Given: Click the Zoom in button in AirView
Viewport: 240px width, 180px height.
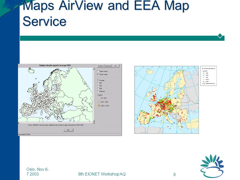Looking at the screenshot, I should [x=100, y=66].
